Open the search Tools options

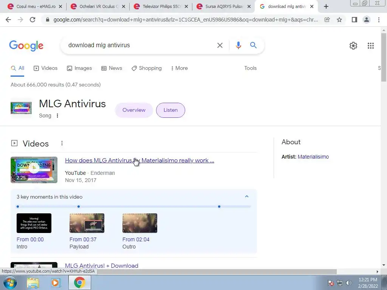click(x=250, y=68)
